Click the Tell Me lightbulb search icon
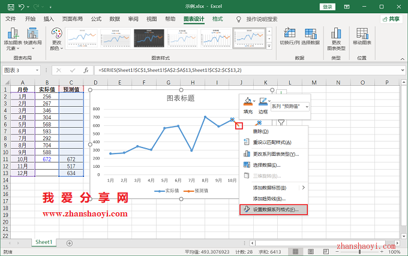Screen dimensions: 408x256 click(x=238, y=19)
